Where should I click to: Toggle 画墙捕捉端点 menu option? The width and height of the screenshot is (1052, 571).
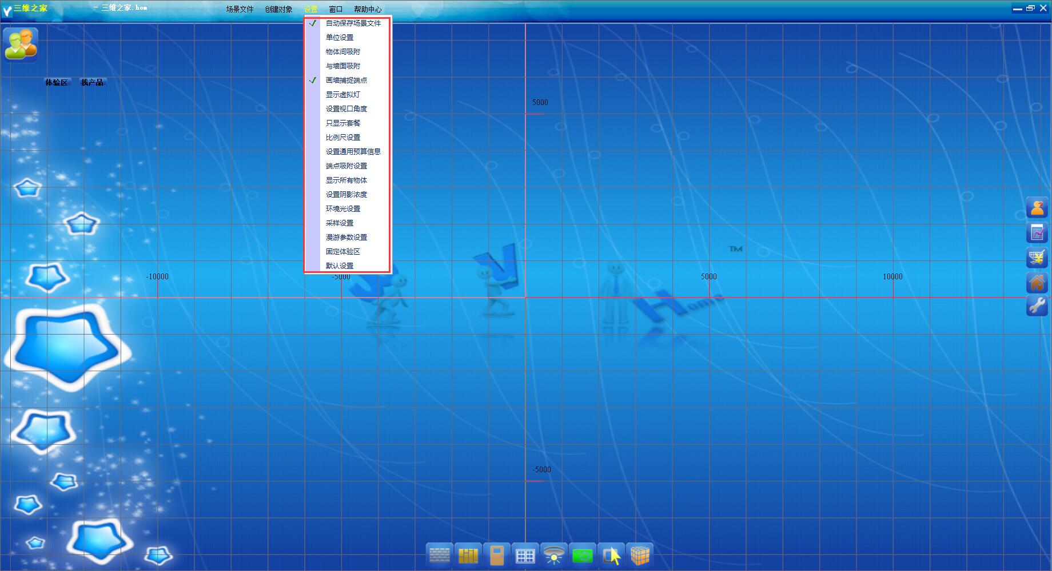(x=346, y=81)
